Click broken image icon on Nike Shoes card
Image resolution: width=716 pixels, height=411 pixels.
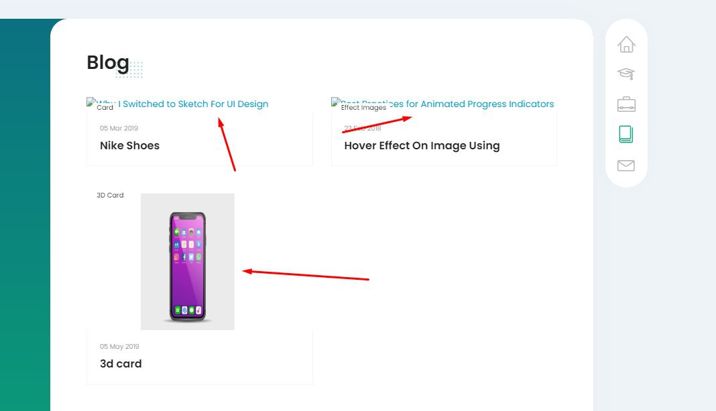click(x=91, y=102)
